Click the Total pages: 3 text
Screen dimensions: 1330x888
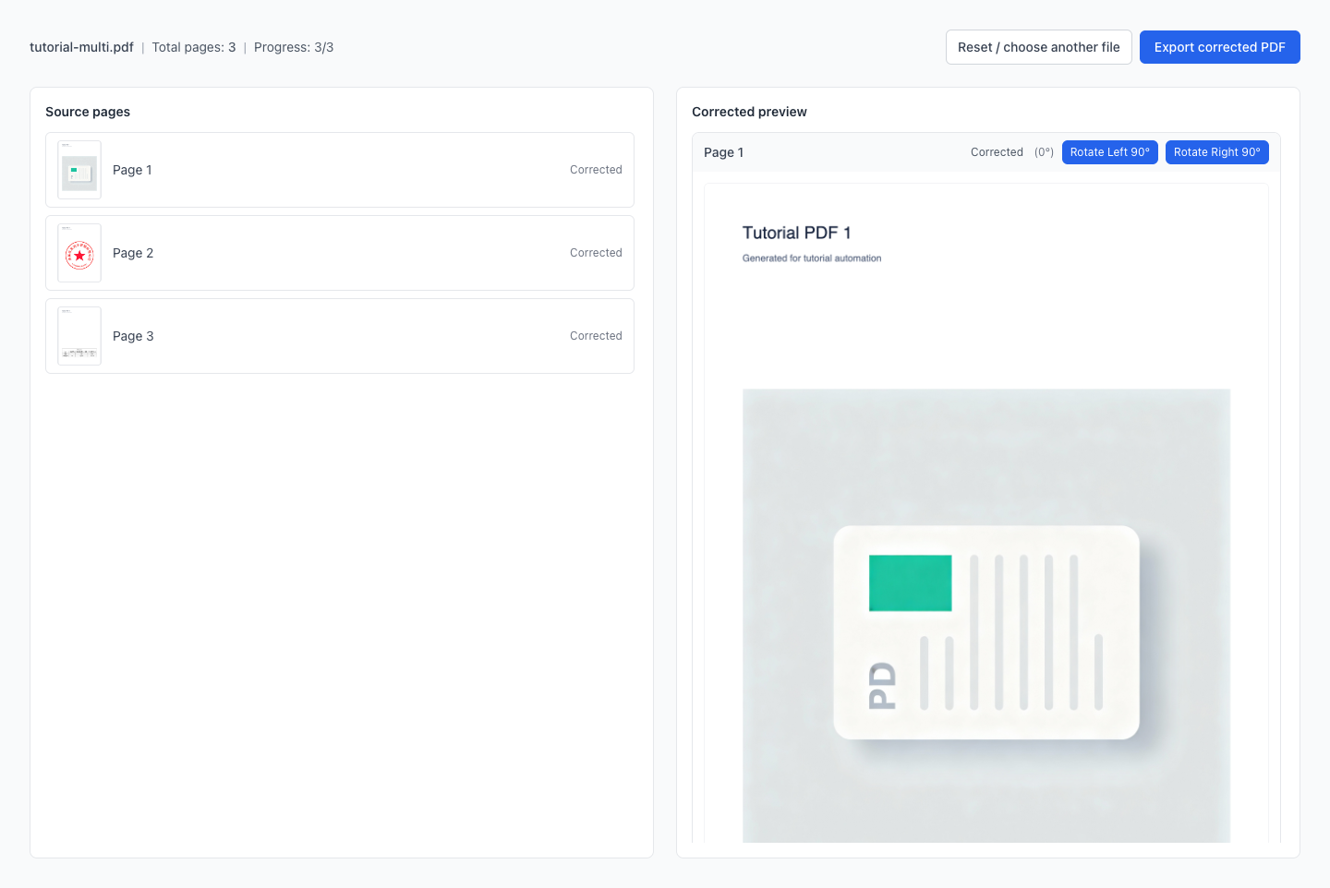[194, 47]
